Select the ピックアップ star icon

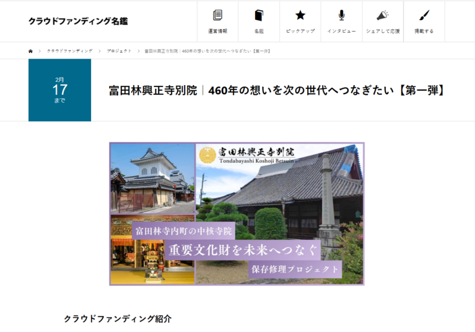coord(300,15)
